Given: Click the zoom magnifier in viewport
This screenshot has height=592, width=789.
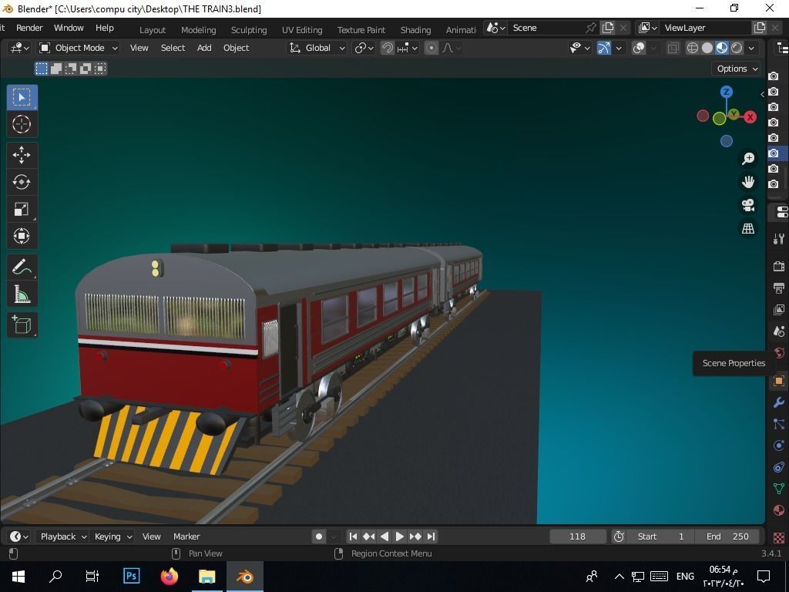Looking at the screenshot, I should [748, 159].
